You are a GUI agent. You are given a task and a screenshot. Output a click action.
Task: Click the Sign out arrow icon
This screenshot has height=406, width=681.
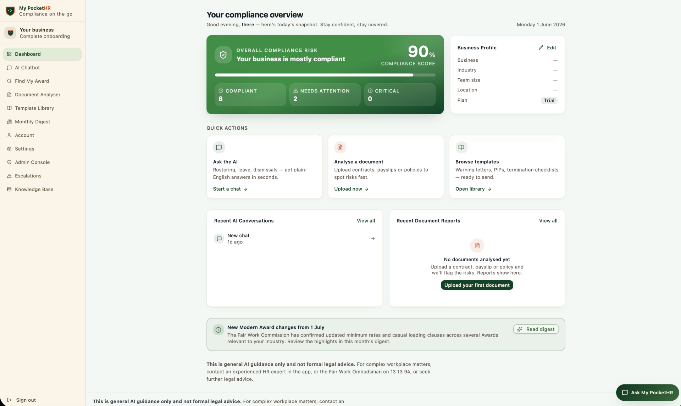[9, 400]
